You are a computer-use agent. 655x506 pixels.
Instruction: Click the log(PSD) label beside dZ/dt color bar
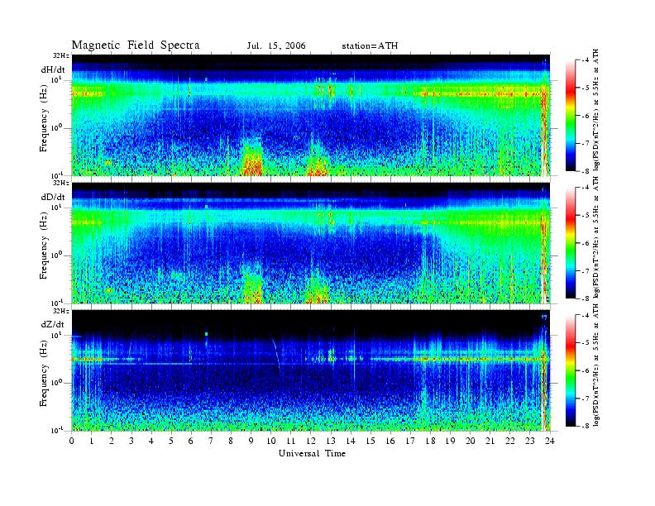(596, 365)
